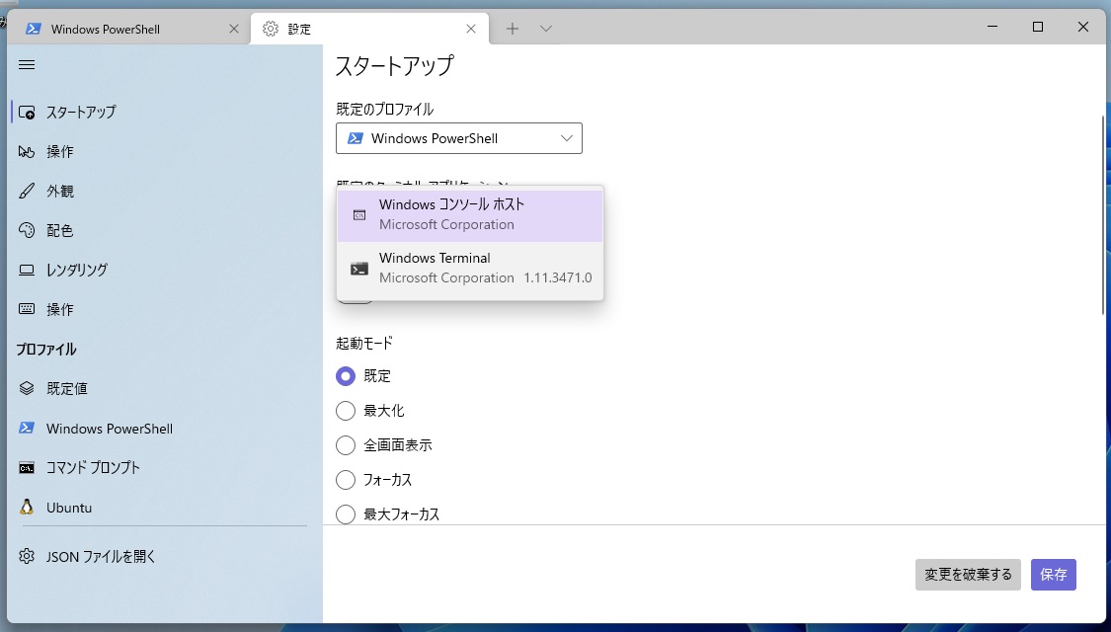The height and width of the screenshot is (632, 1111).
Task: Click the 起動モード label
Action: pyautogui.click(x=364, y=344)
